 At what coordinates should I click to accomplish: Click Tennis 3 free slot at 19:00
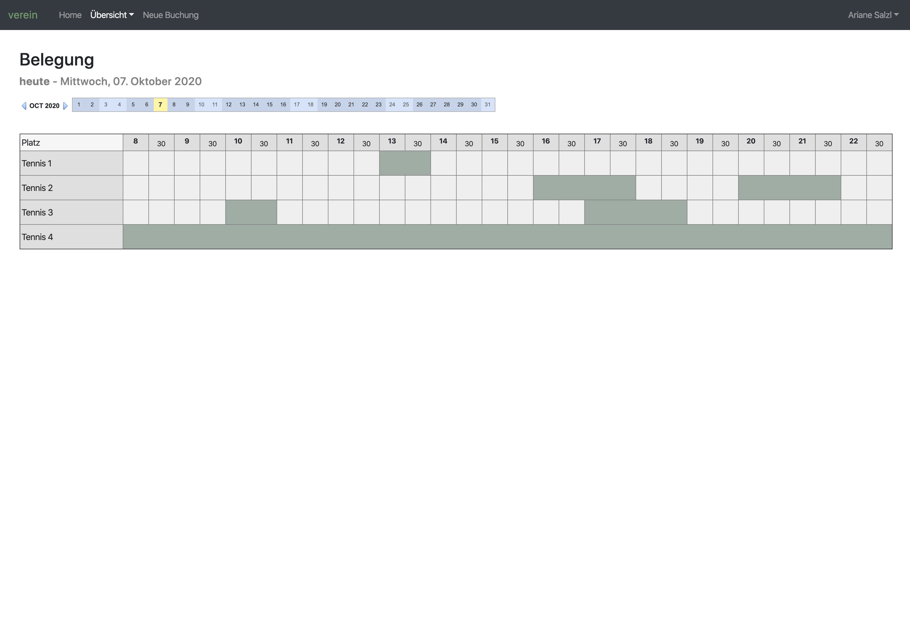(700, 212)
